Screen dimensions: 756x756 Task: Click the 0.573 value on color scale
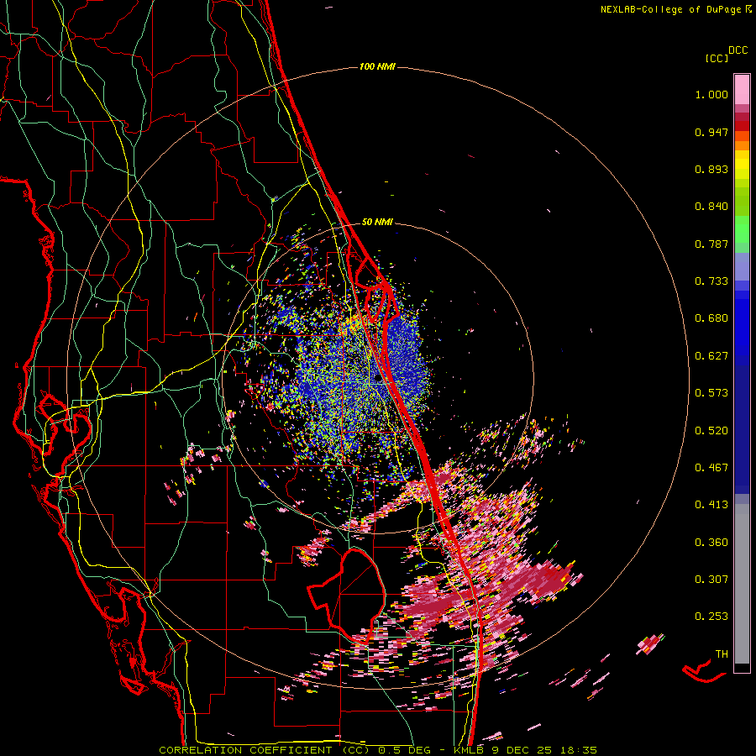[x=711, y=393]
